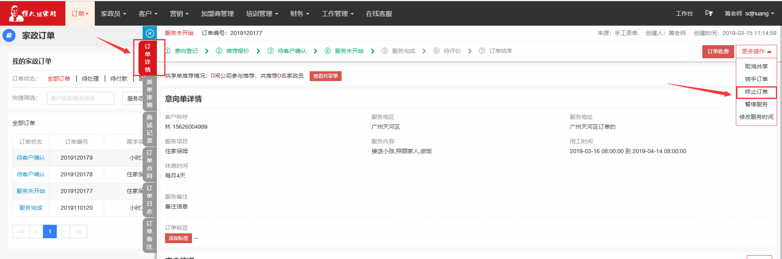The height and width of the screenshot is (259, 782).
Task: Open order 2019120179 status link 待客户确认
Action: (x=31, y=158)
